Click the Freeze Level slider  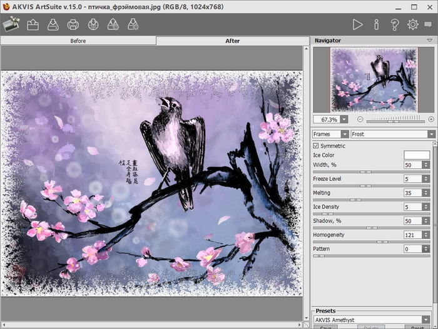(371, 186)
